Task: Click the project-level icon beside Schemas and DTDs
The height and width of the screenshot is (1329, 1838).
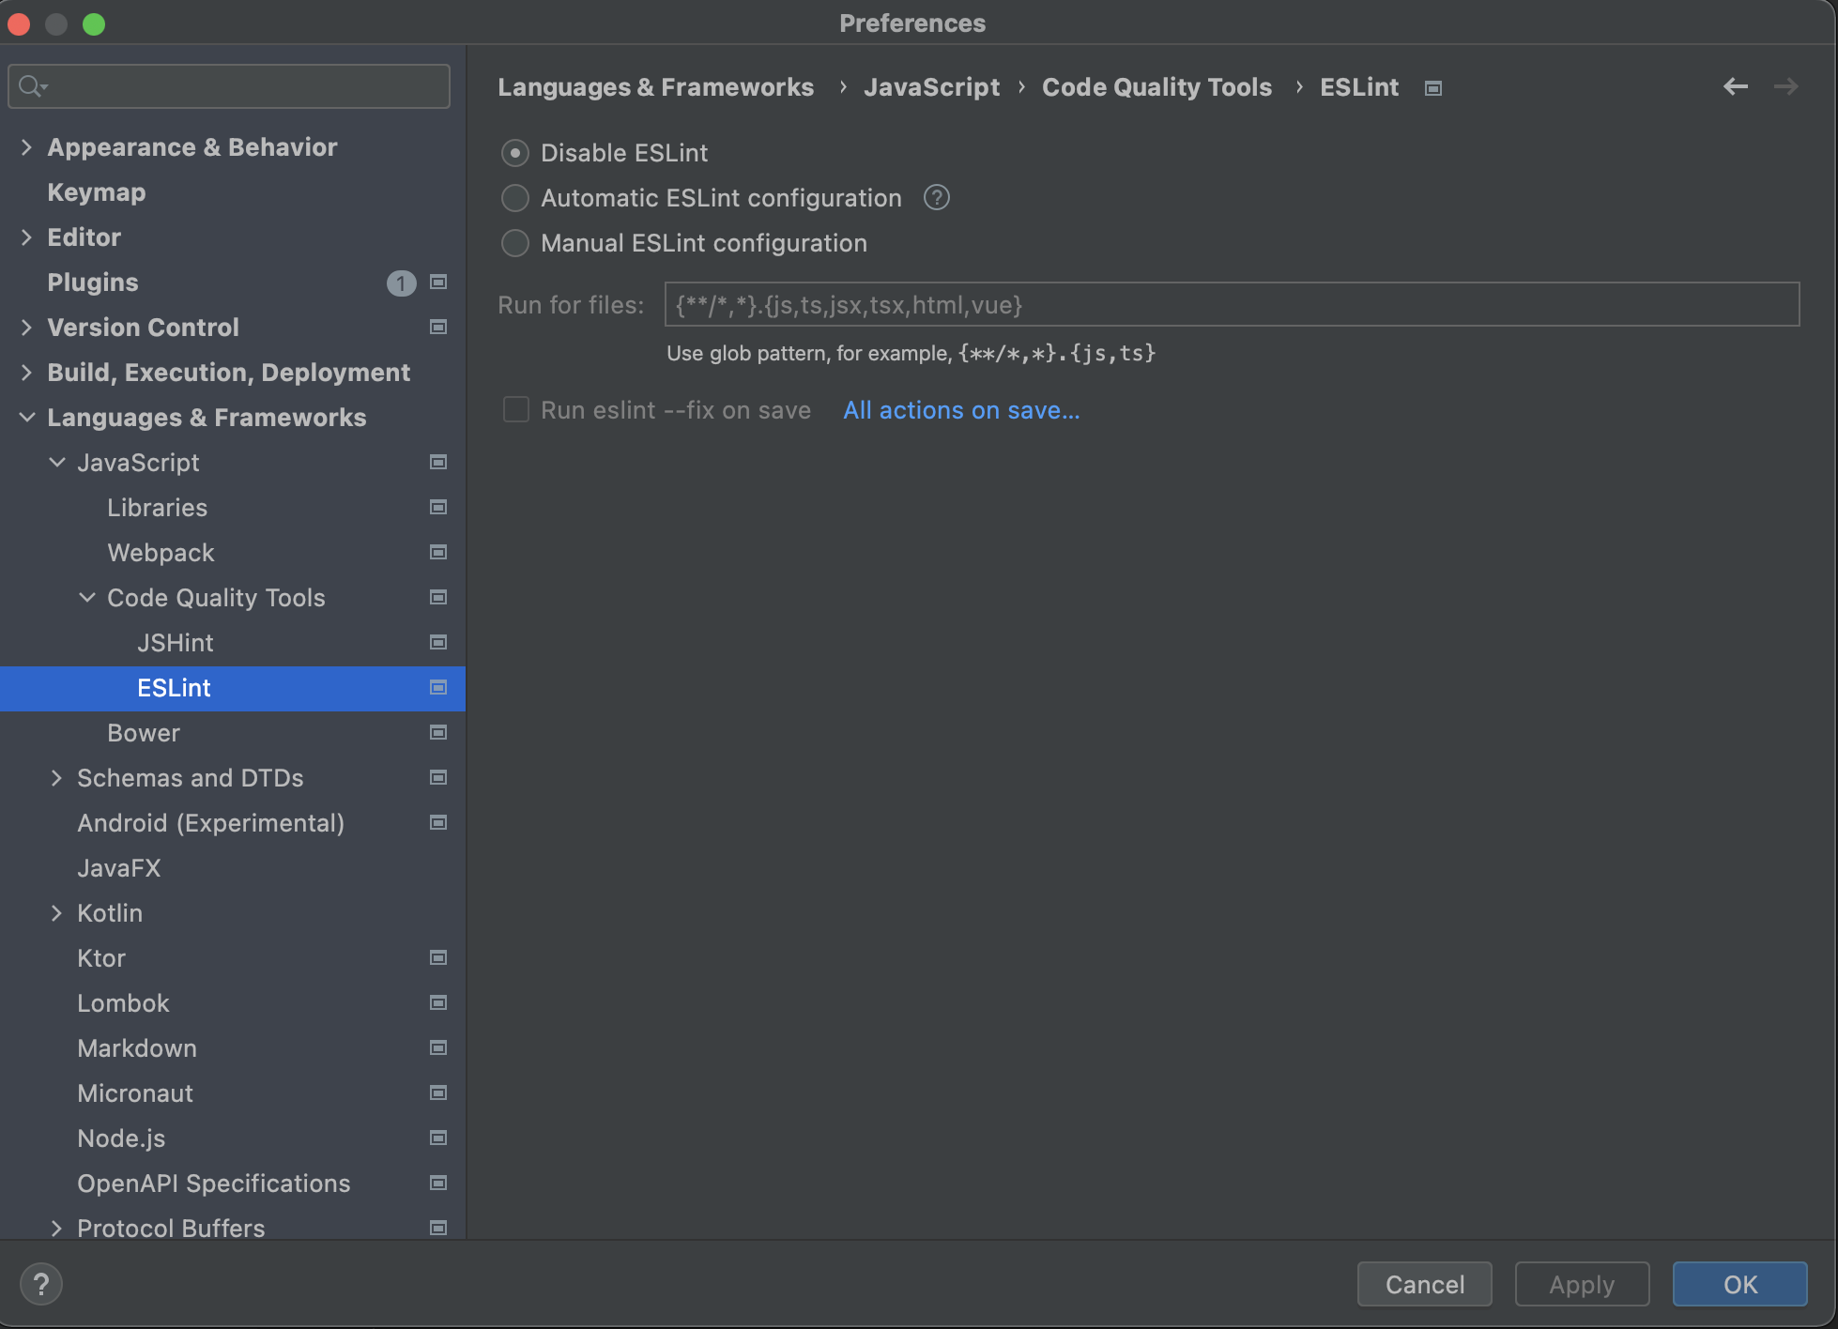Action: (438, 777)
